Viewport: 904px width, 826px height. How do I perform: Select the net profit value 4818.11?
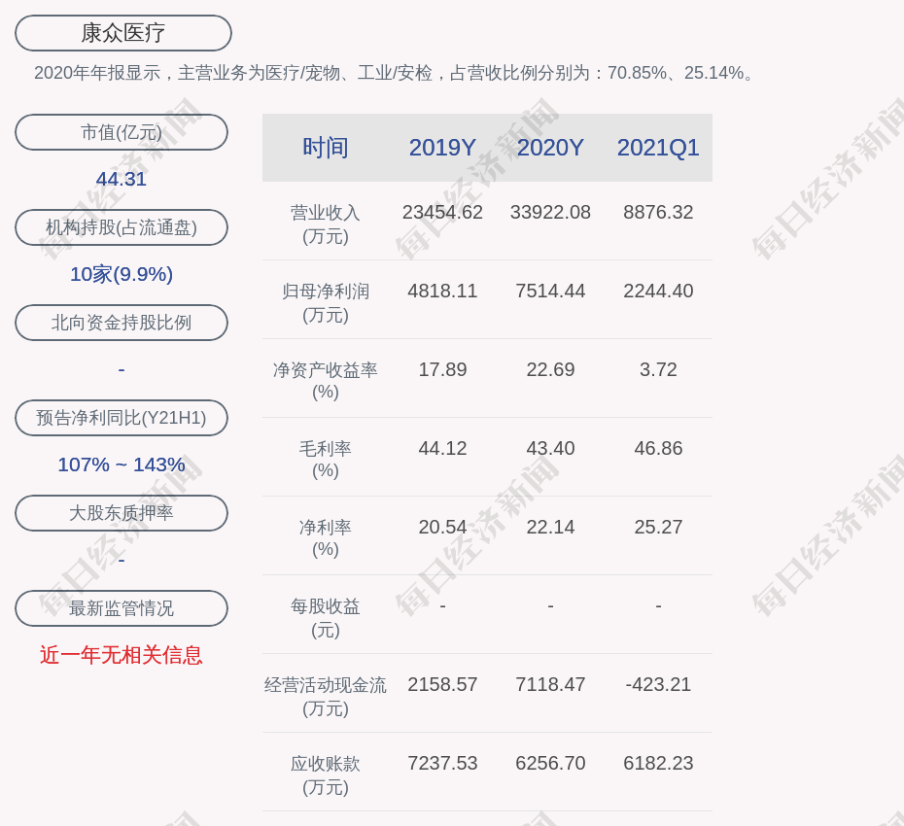(442, 291)
